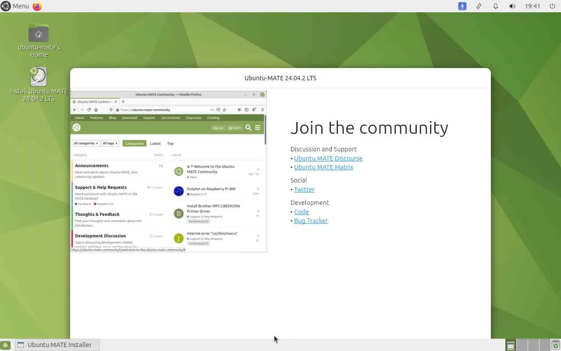Launch Firefox from the top panel
561x351 pixels.
click(x=37, y=6)
